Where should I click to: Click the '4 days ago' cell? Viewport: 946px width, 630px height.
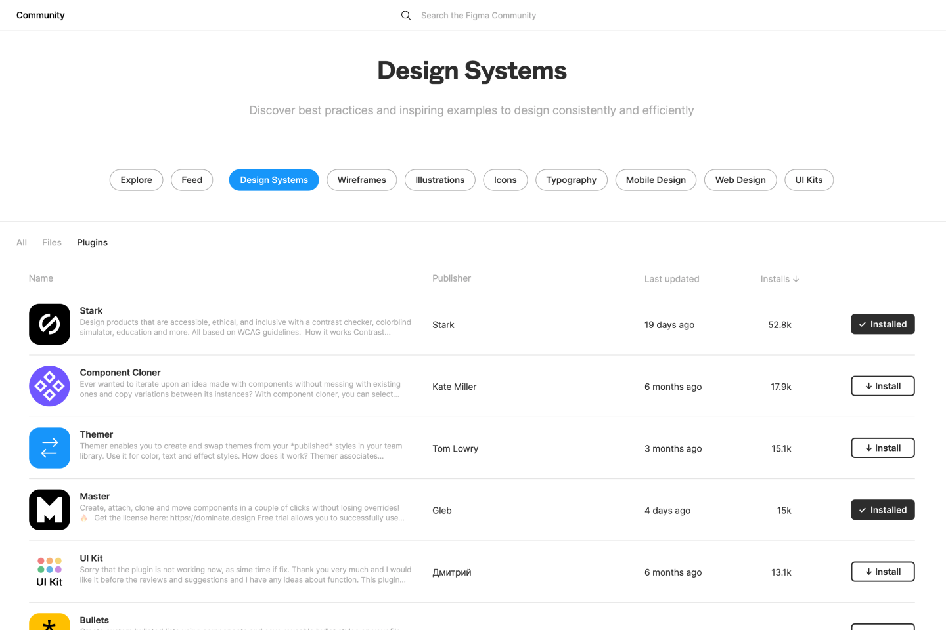pyautogui.click(x=667, y=511)
